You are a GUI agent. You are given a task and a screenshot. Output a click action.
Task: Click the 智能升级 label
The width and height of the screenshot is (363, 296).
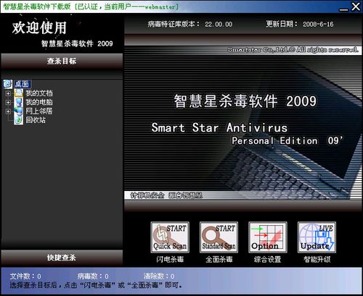(x=317, y=260)
